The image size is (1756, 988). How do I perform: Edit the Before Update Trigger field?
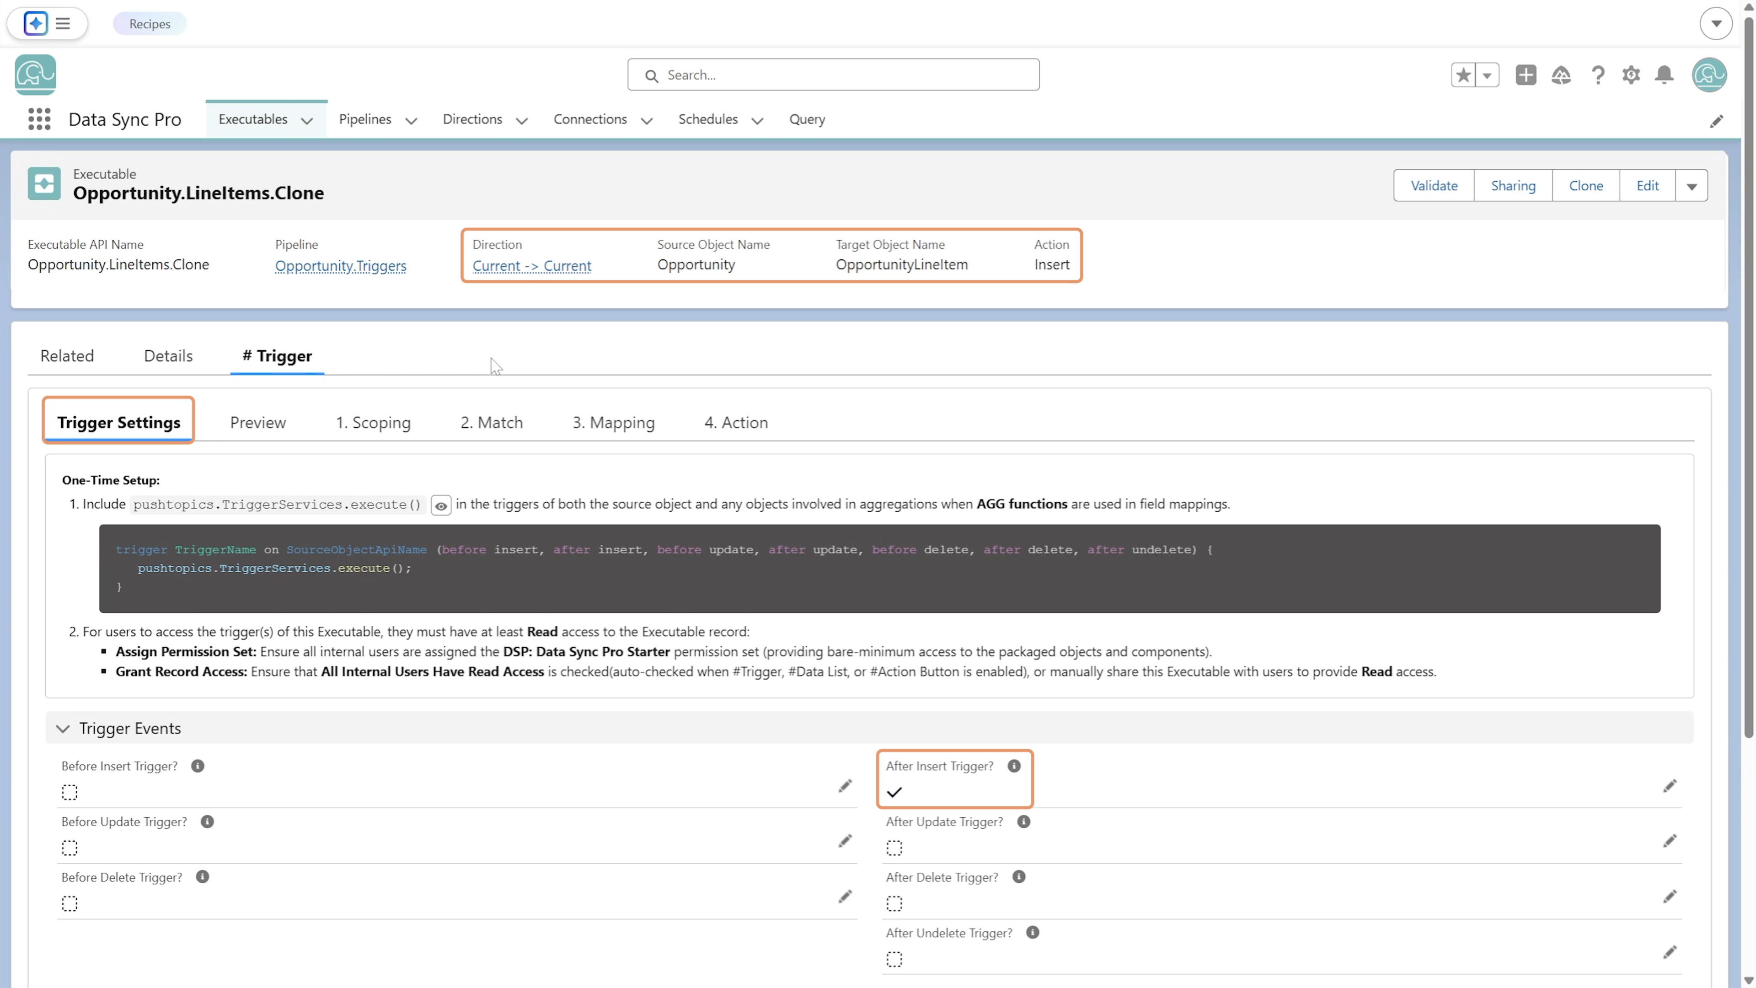845,842
